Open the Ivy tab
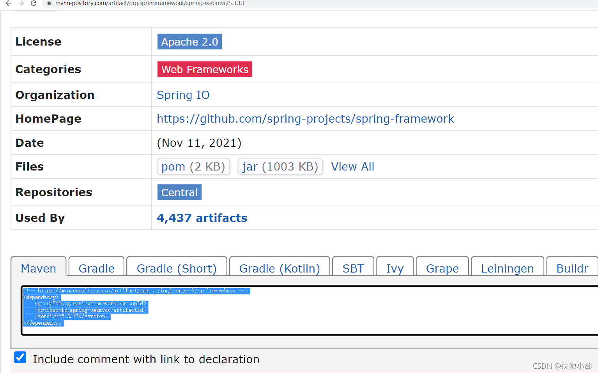The image size is (598, 373). [395, 266]
